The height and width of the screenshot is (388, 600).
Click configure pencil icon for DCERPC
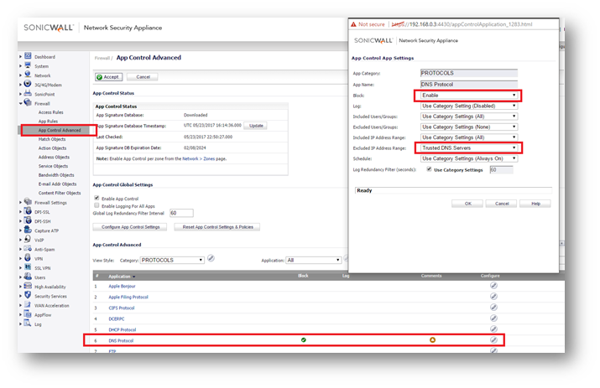point(493,318)
